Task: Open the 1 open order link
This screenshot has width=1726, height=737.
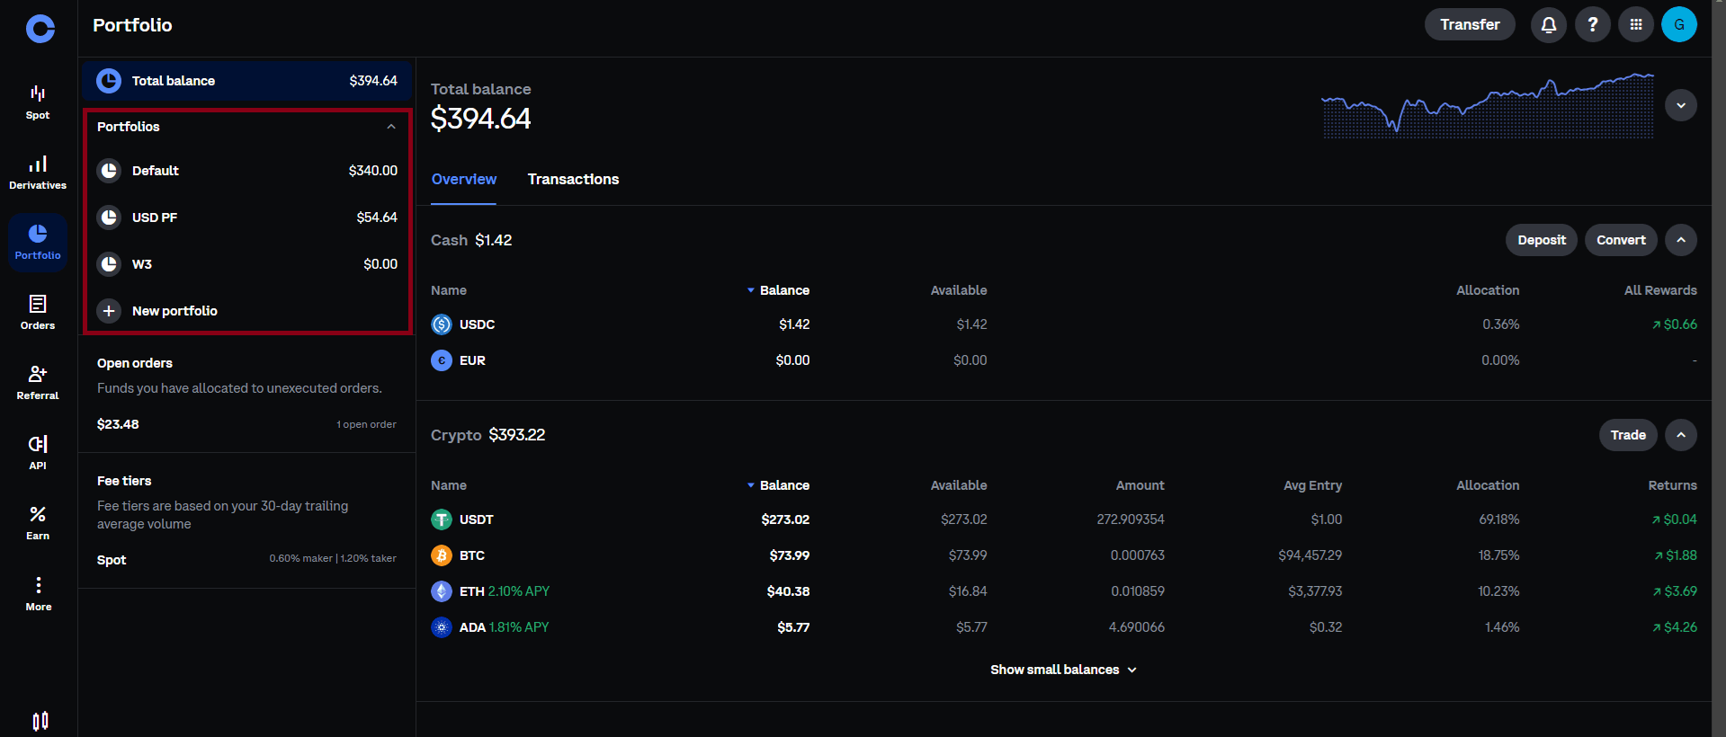Action: [366, 424]
